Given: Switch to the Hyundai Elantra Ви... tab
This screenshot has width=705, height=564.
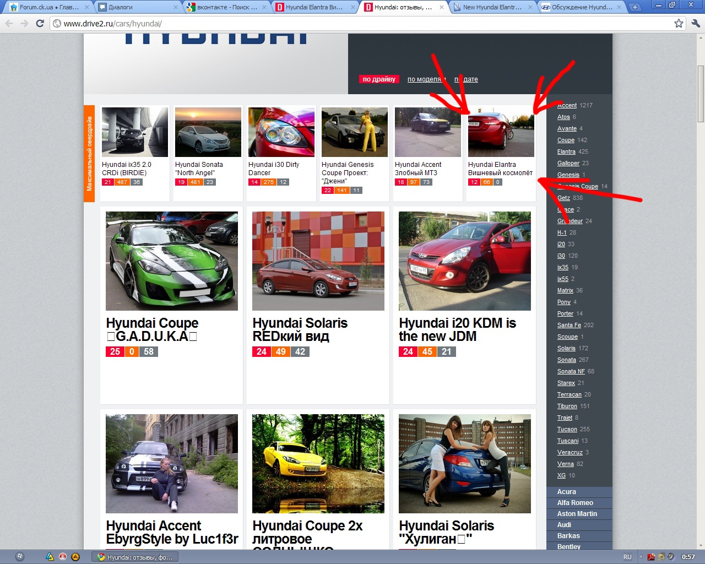Looking at the screenshot, I should coord(314,7).
